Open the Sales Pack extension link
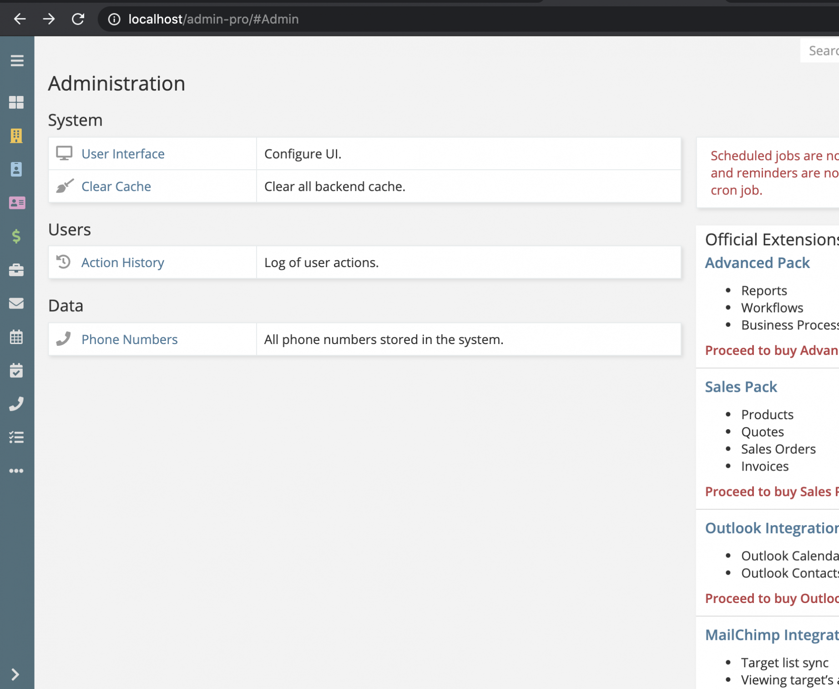839x689 pixels. click(741, 387)
